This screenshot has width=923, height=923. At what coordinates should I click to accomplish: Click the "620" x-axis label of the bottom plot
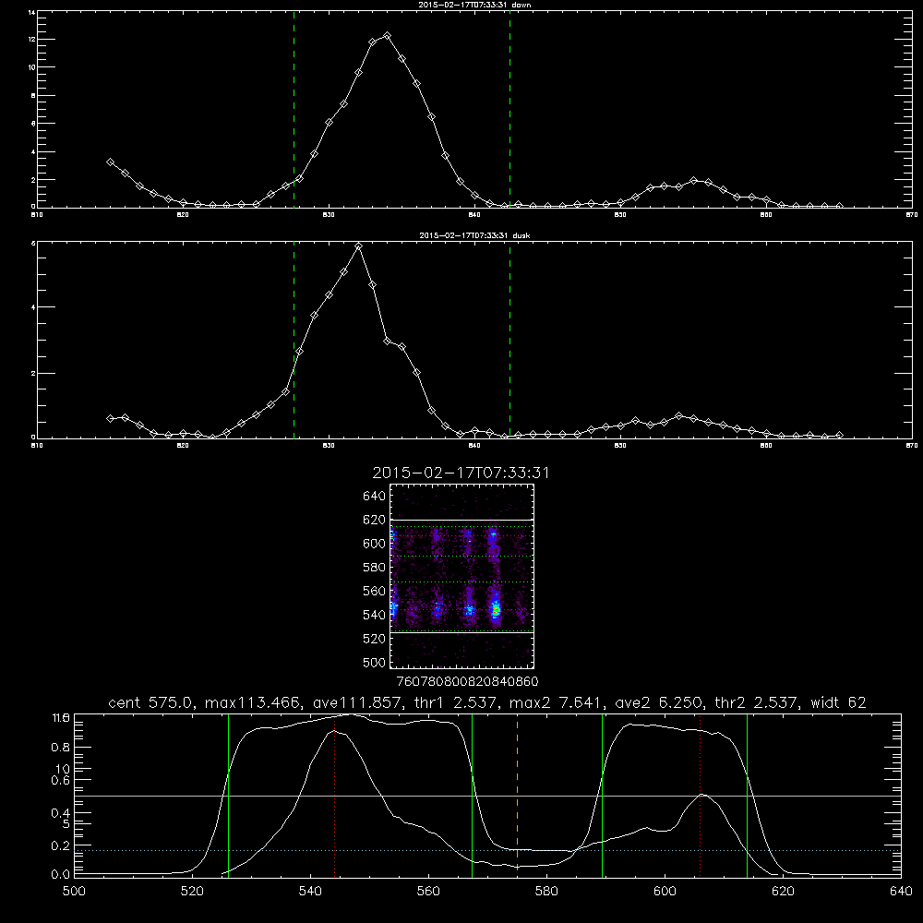(x=783, y=892)
